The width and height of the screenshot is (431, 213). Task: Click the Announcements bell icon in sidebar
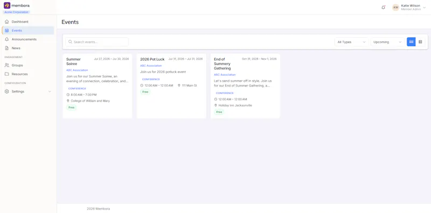tap(7, 39)
